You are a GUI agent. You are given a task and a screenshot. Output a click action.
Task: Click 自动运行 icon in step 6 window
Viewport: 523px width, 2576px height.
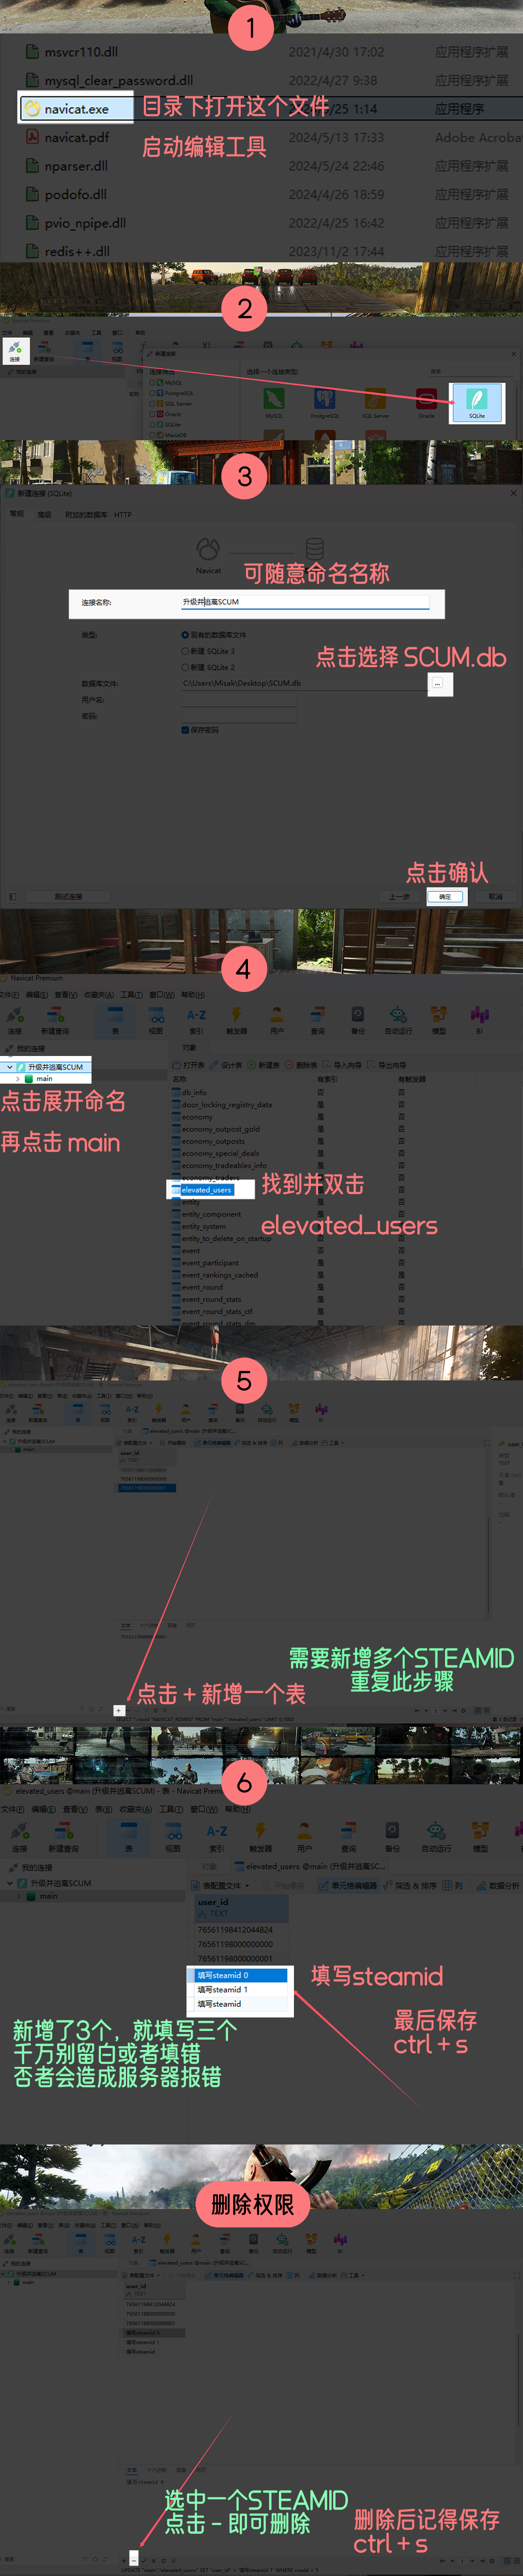(x=435, y=1838)
